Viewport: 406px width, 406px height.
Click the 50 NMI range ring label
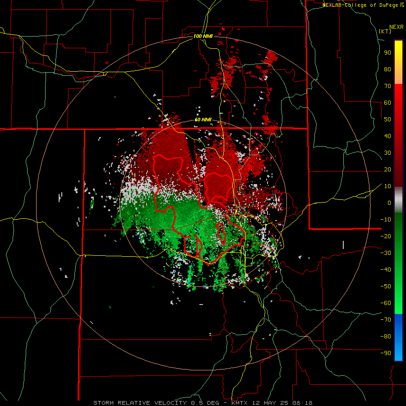203,120
